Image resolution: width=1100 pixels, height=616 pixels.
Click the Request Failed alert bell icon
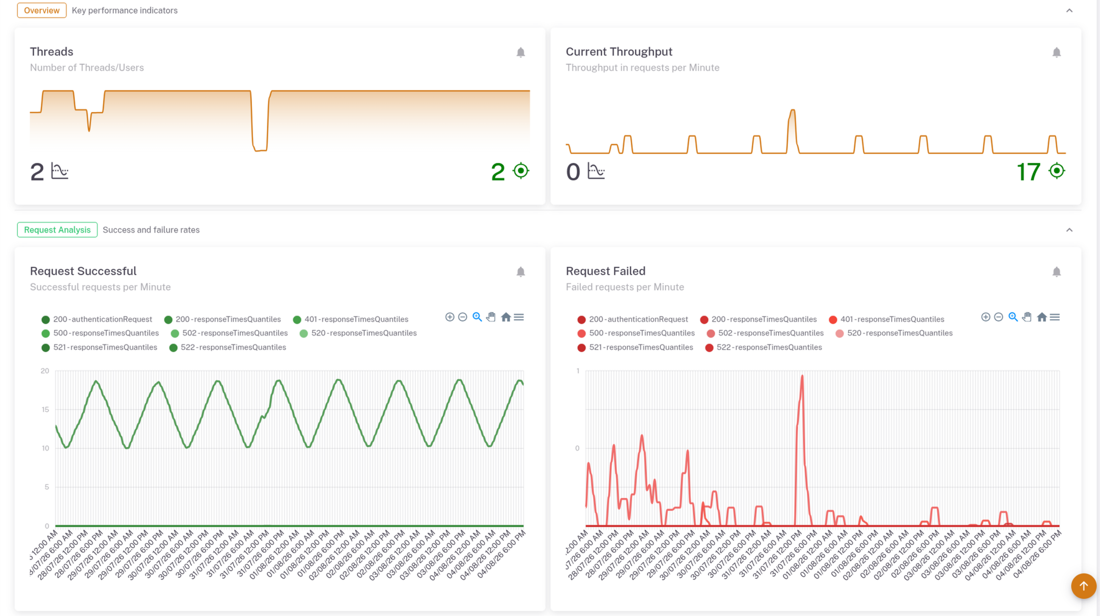1056,272
